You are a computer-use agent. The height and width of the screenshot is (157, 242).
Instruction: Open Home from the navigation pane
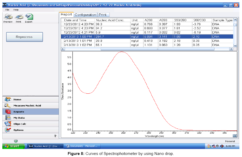[17, 99]
